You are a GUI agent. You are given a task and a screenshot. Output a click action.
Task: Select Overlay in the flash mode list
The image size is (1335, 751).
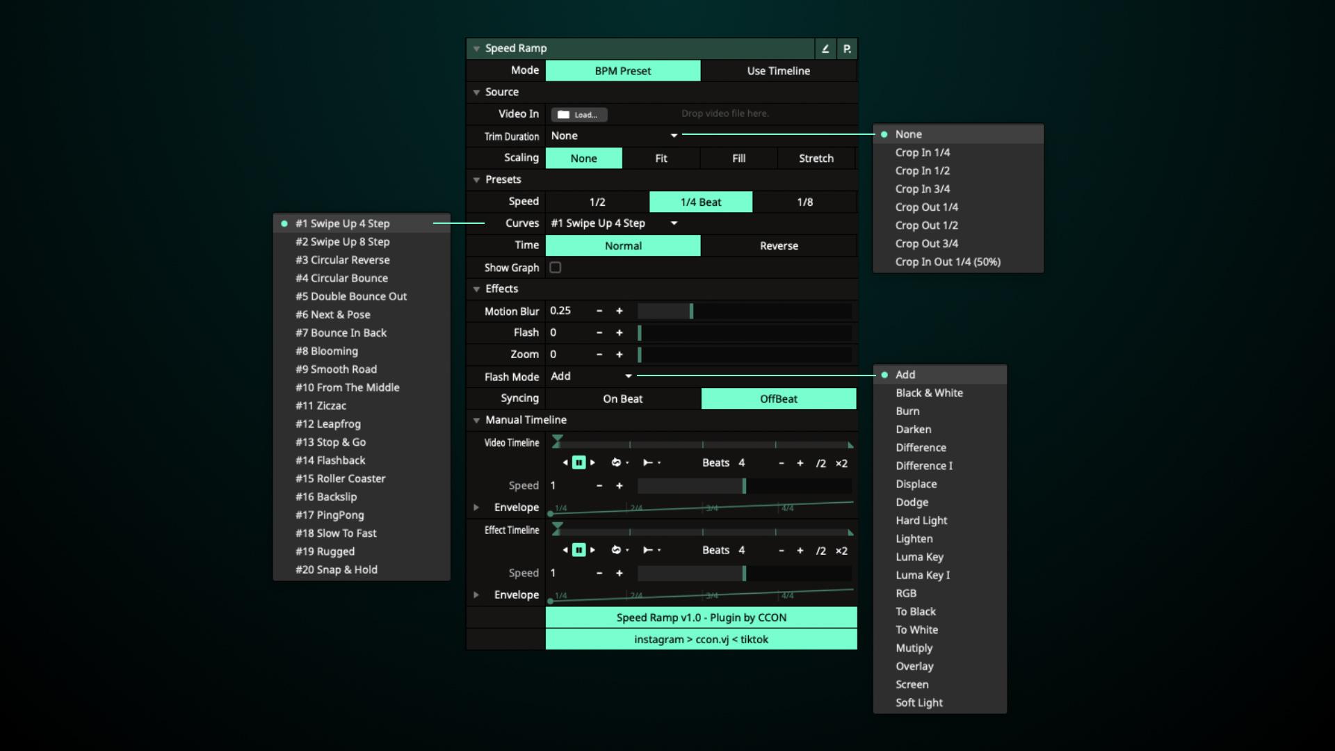[x=914, y=666]
